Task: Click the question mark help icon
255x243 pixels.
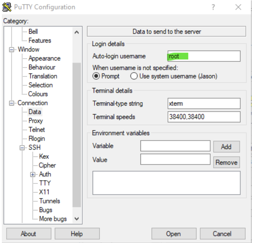Action: [x=213, y=7]
